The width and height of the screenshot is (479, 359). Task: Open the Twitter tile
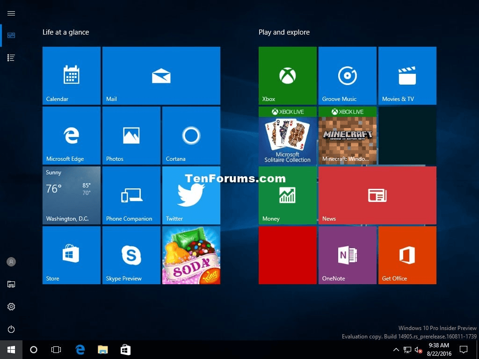(191, 195)
